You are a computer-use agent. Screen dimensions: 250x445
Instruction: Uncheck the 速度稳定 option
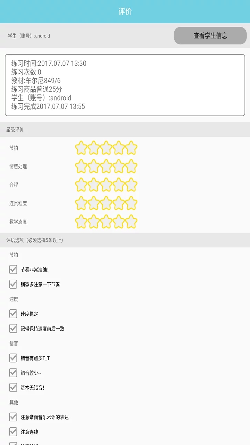13,314
